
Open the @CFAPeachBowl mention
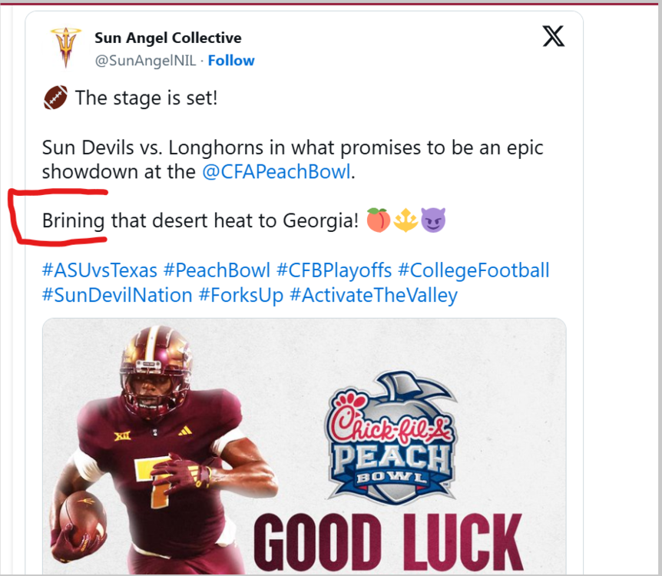[x=276, y=171]
